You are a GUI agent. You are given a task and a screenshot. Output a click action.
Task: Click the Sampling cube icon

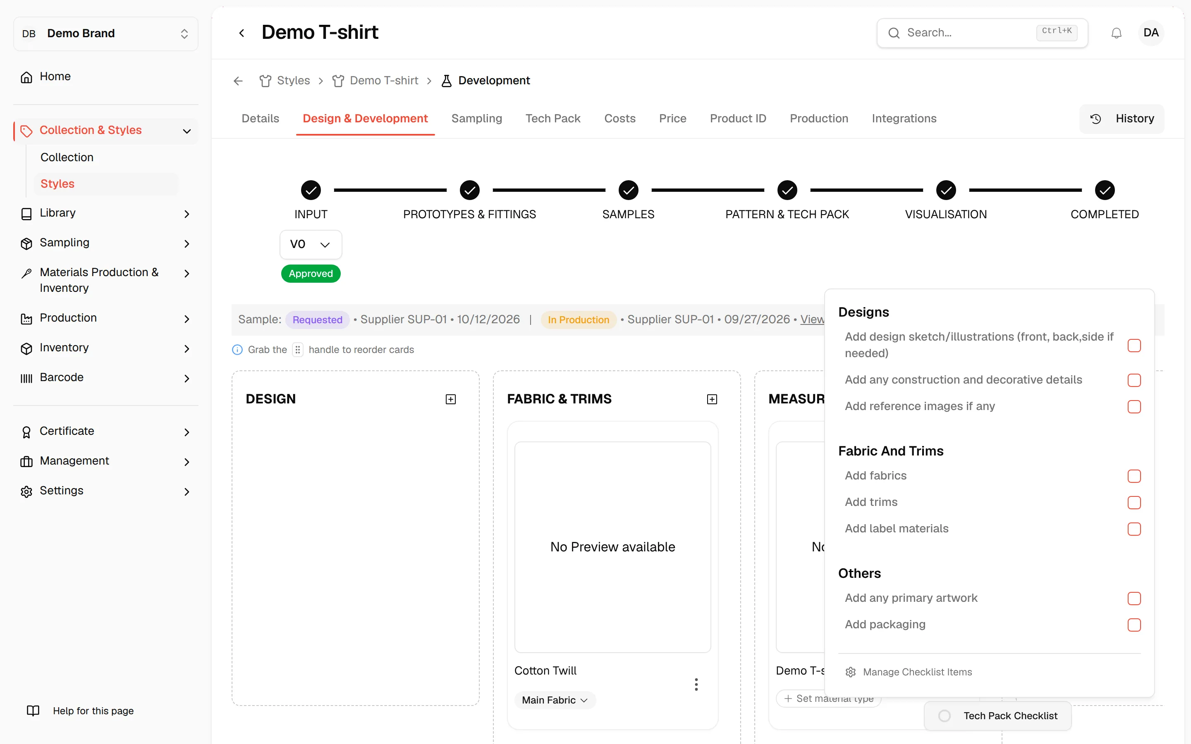click(x=26, y=243)
